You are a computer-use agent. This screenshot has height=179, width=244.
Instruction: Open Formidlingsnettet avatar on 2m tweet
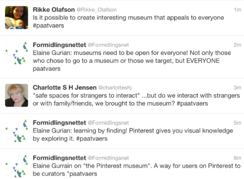(16, 53)
